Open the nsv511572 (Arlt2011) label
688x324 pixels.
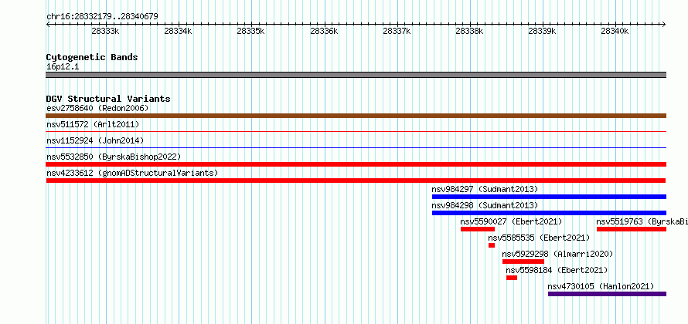pos(93,125)
